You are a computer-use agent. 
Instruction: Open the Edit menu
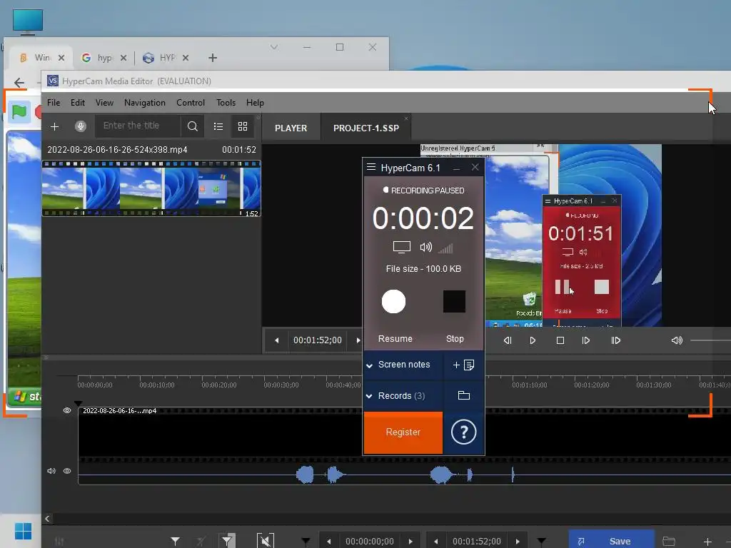click(x=77, y=103)
